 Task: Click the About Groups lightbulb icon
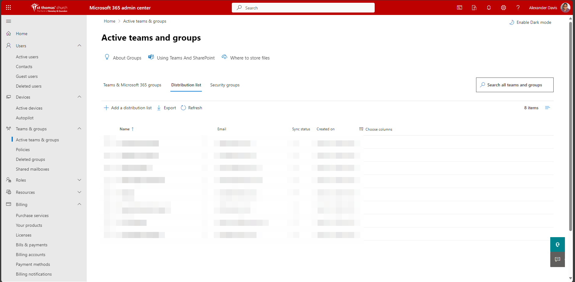(x=107, y=57)
